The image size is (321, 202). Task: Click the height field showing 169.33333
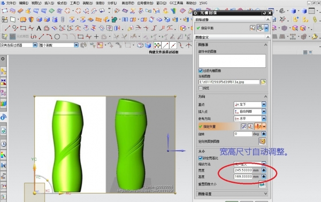point(243,176)
